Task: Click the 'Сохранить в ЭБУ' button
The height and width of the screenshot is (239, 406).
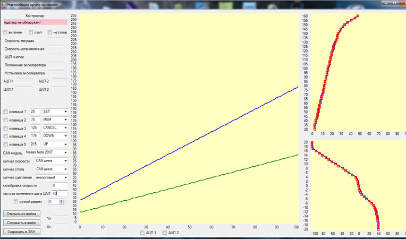Action: coord(19,232)
